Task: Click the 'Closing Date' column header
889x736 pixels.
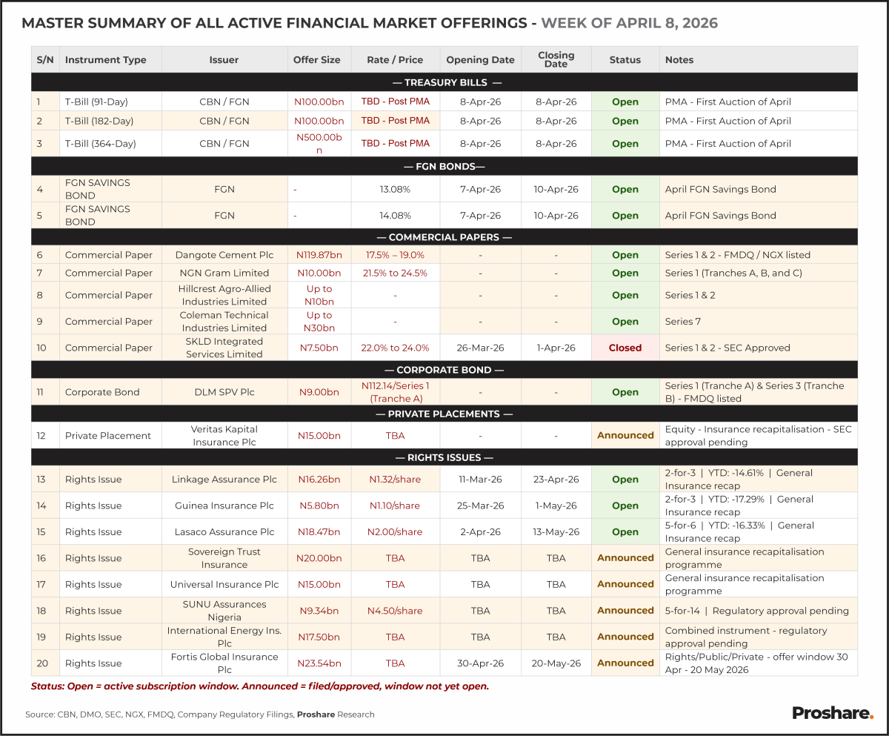Action: point(556,59)
